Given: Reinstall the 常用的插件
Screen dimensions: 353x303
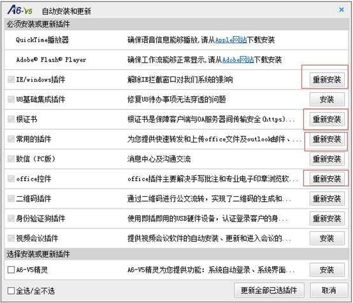Looking at the screenshot, I should click(x=327, y=139).
